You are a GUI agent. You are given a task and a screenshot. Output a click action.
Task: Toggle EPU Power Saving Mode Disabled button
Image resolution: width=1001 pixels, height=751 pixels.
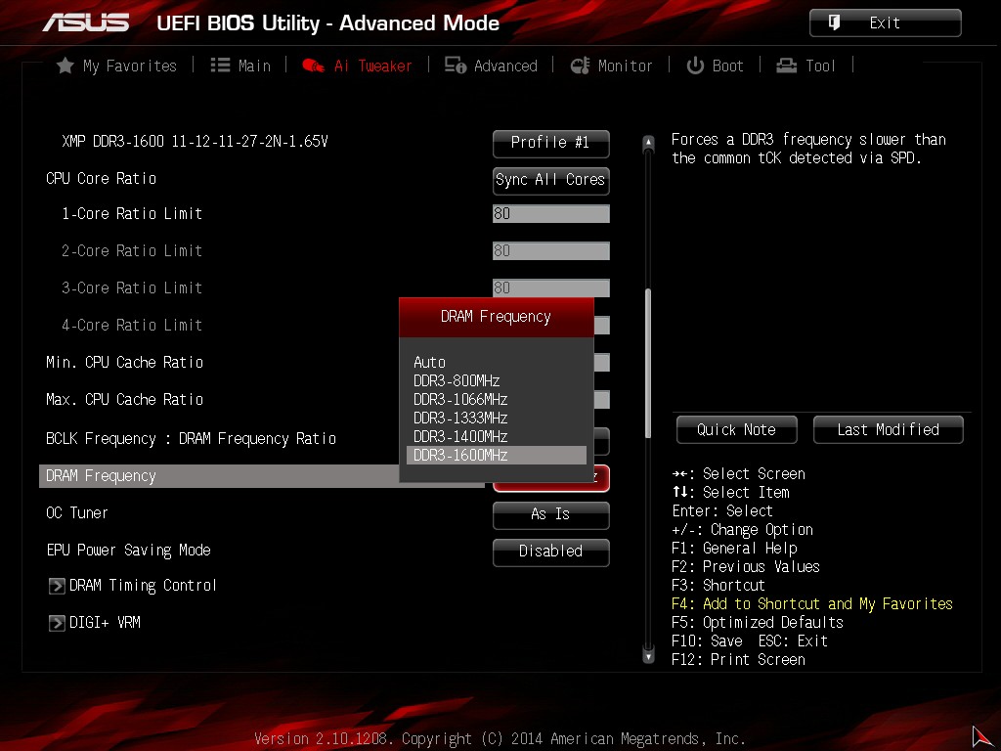click(x=550, y=552)
